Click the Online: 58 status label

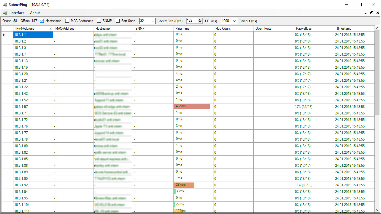[x=10, y=21]
